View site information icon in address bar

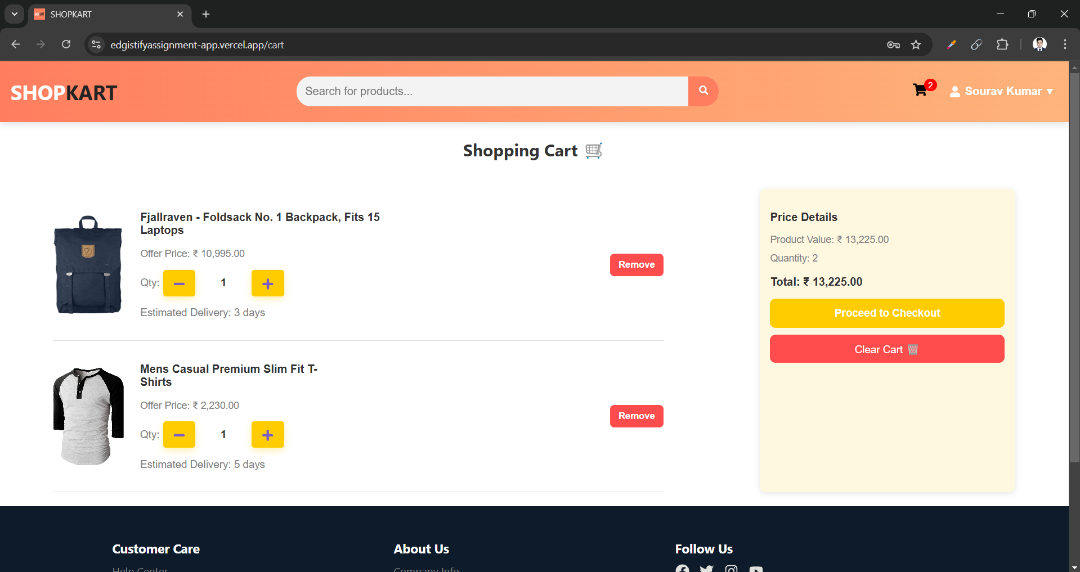96,44
